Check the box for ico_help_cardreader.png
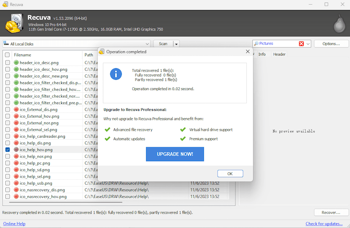 (7, 136)
